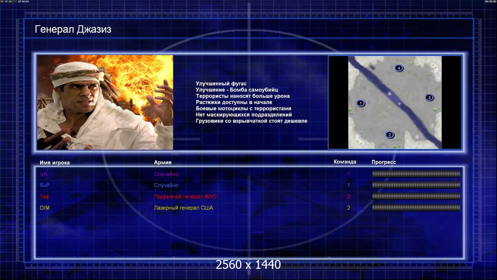Image resolution: width=497 pixels, height=280 pixels.
Task: Select player name Tea
Action: click(x=44, y=196)
